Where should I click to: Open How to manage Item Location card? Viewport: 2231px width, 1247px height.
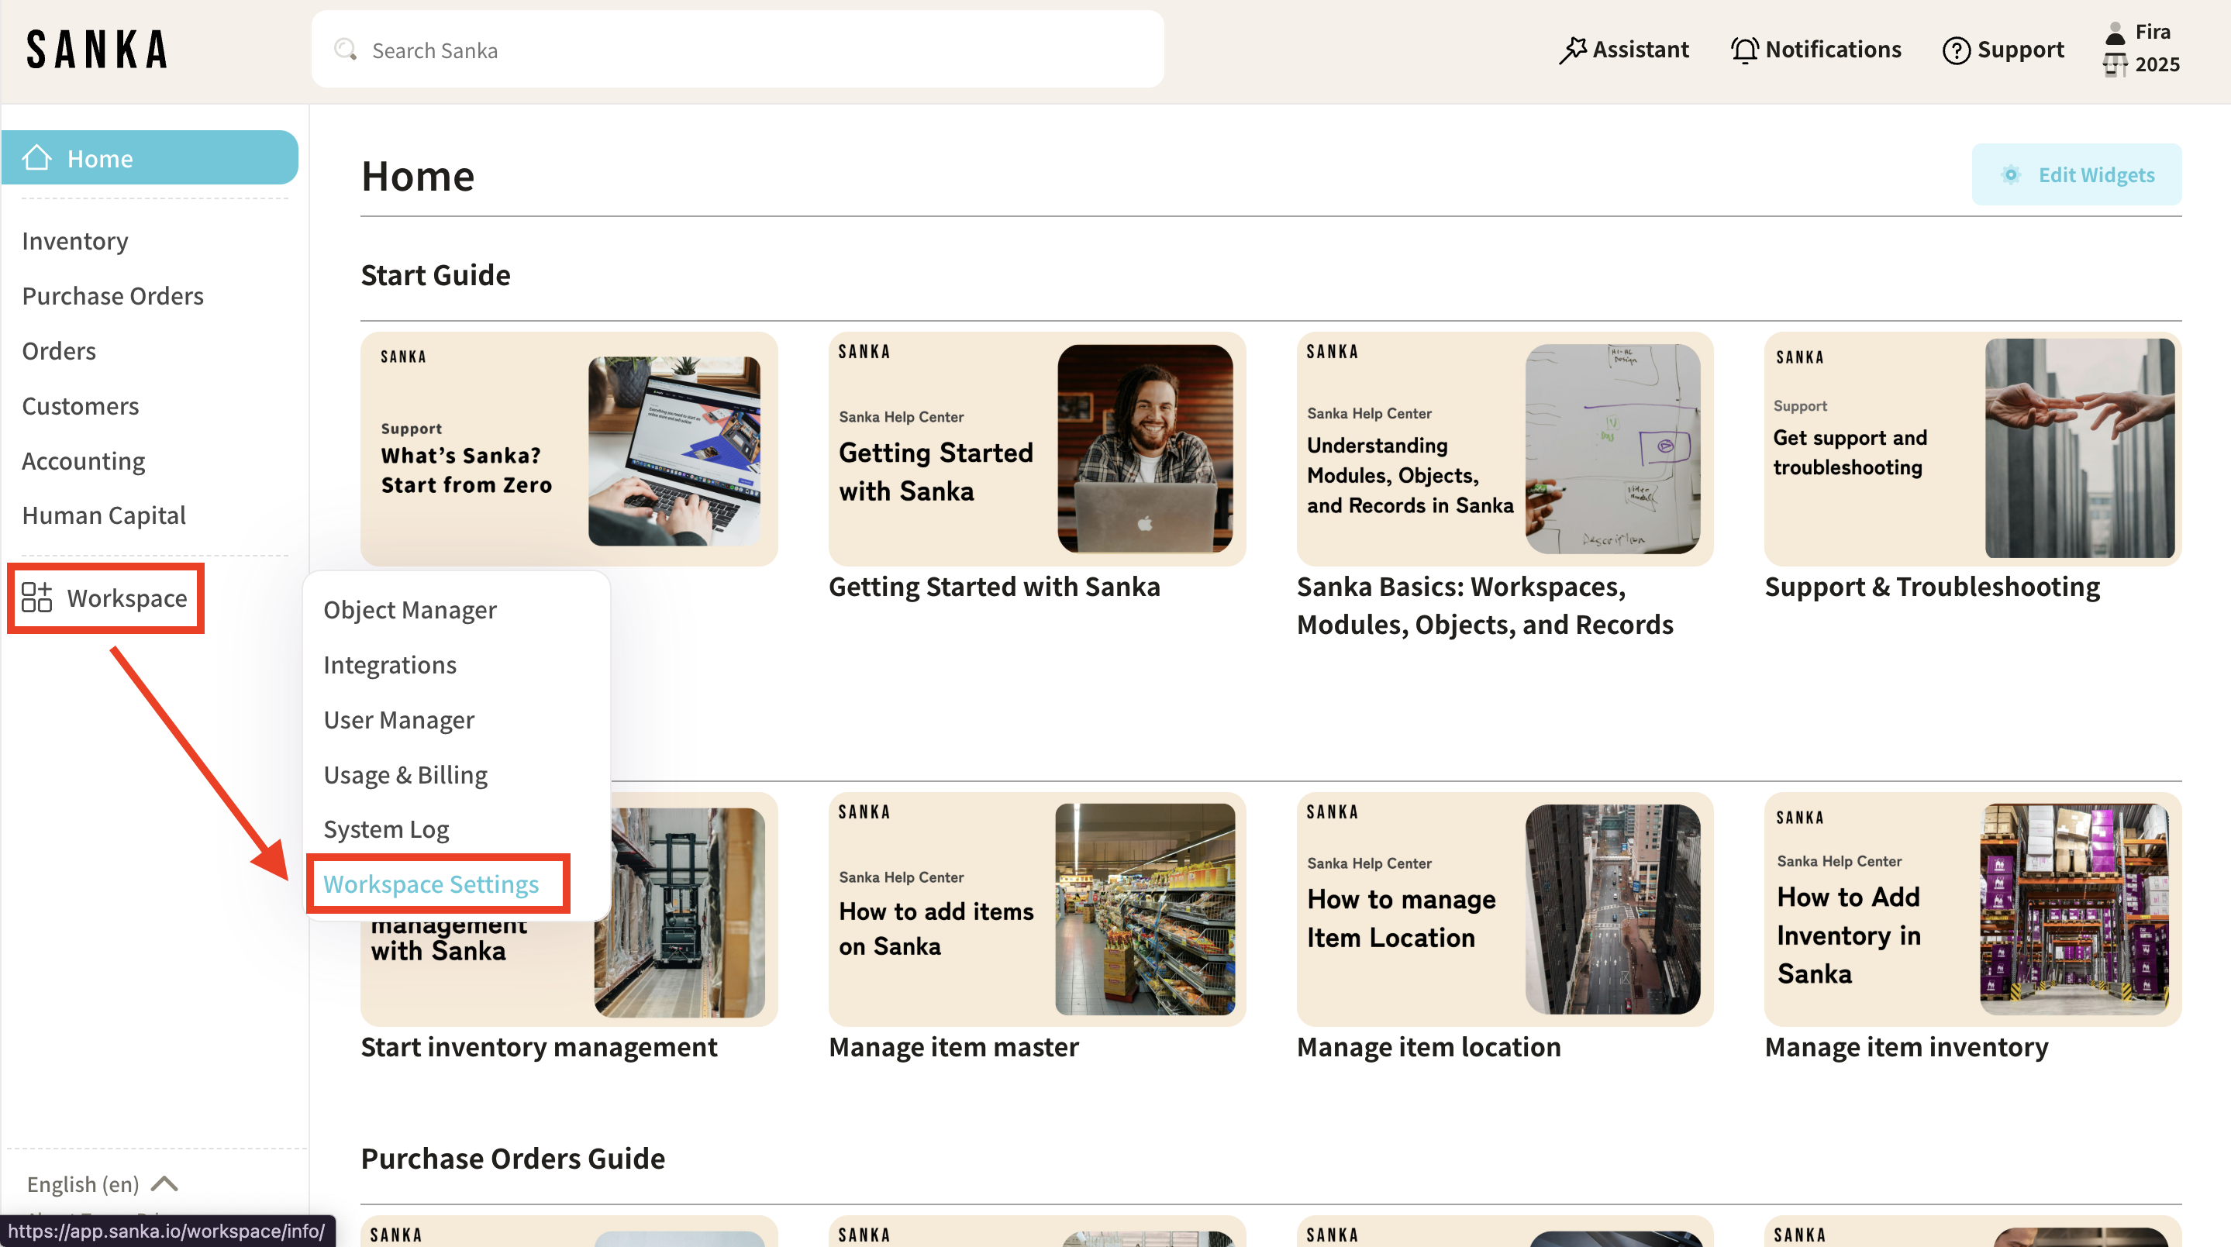[1504, 908]
